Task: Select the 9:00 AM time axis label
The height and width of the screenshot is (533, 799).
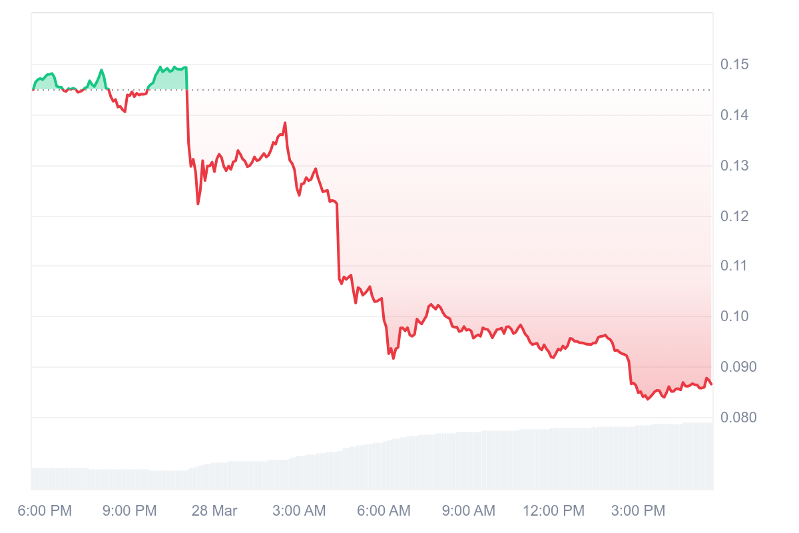Action: pyautogui.click(x=469, y=511)
